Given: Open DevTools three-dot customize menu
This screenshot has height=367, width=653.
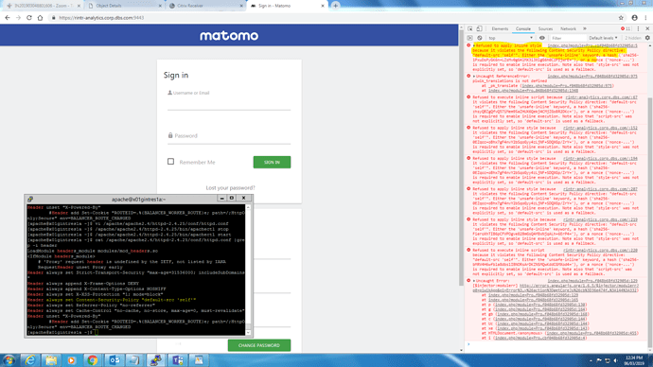Looking at the screenshot, I should point(639,28).
